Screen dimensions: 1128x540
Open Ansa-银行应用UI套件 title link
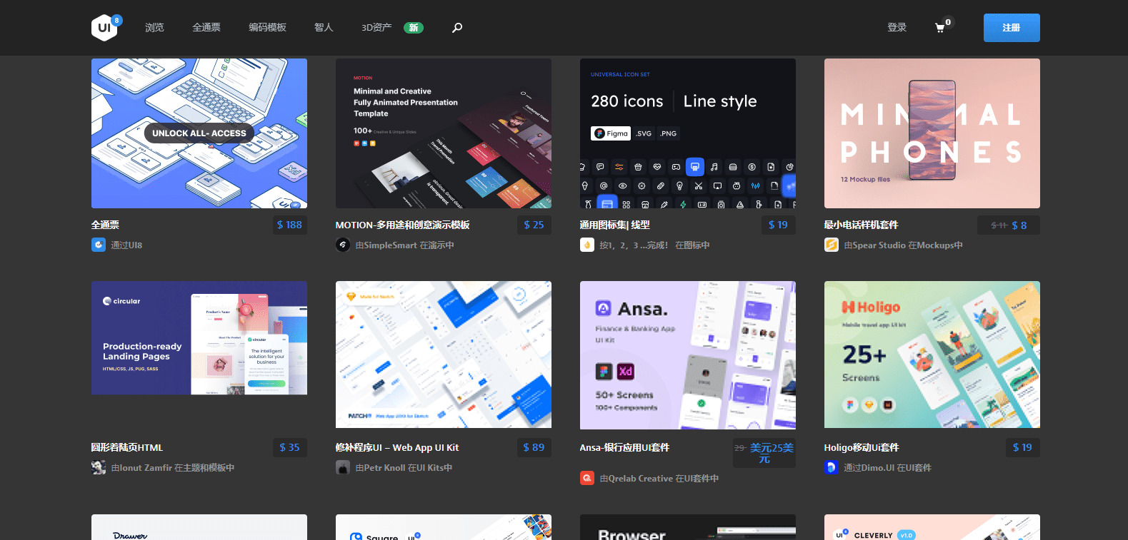pos(624,447)
